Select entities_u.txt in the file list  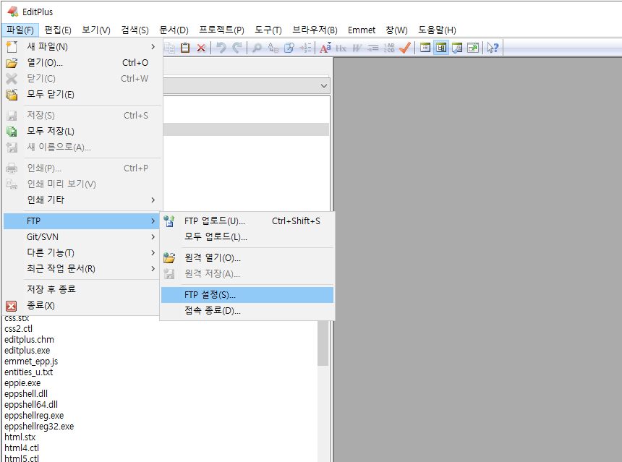pyautogui.click(x=28, y=372)
